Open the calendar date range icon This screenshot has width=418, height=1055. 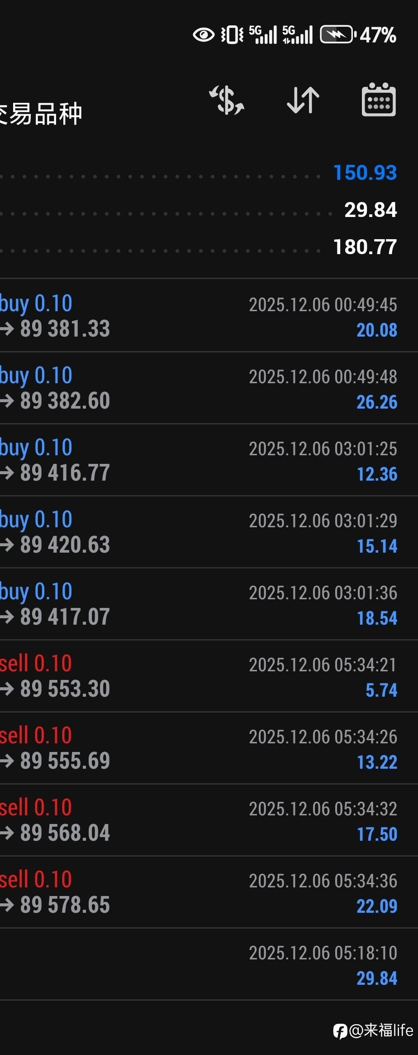(379, 100)
